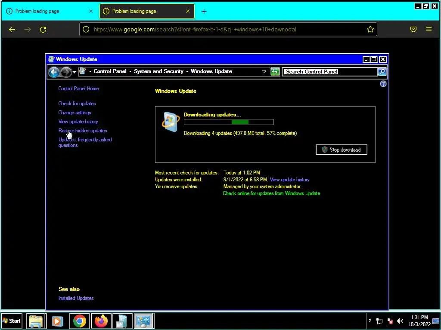The height and width of the screenshot is (330, 441).
Task: Click 'Managed by your system administrator' text
Action: coord(262,186)
